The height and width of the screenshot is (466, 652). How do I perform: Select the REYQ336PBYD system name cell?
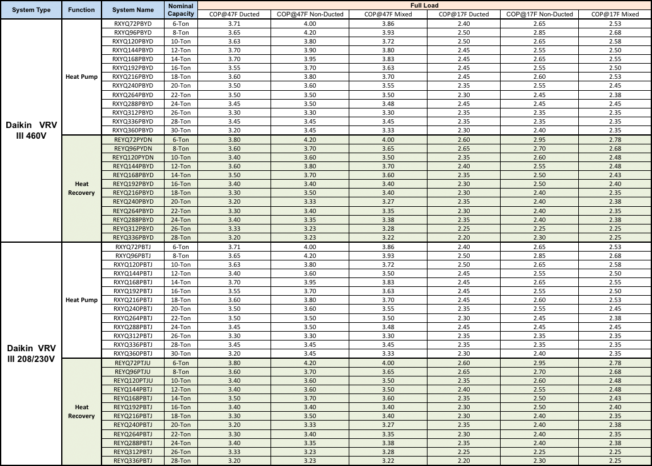[132, 238]
